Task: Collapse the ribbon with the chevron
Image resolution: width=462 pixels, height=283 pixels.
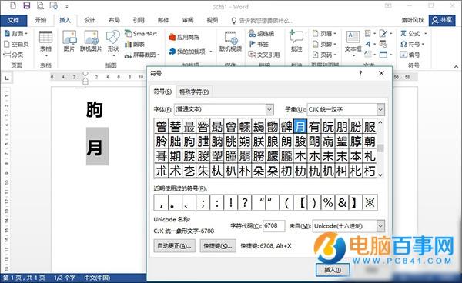Action: (456, 67)
